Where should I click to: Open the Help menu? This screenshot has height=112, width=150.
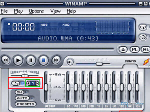[x=71, y=11]
